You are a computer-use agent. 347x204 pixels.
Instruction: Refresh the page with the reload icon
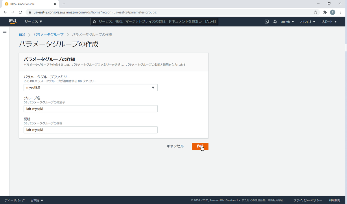tap(20, 12)
